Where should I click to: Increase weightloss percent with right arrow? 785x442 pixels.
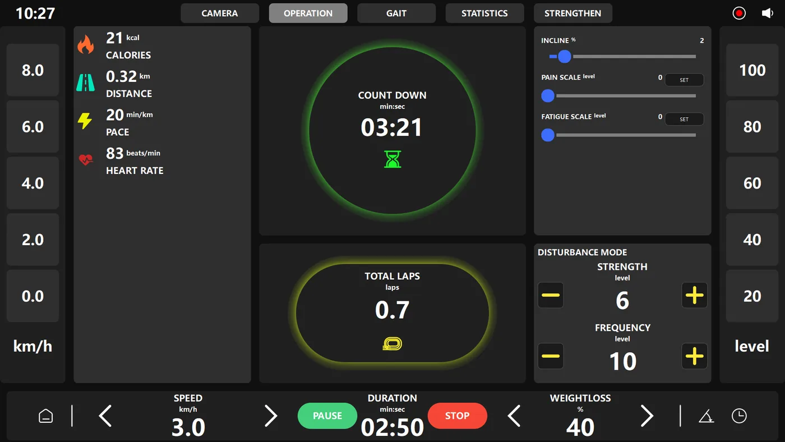tap(647, 416)
